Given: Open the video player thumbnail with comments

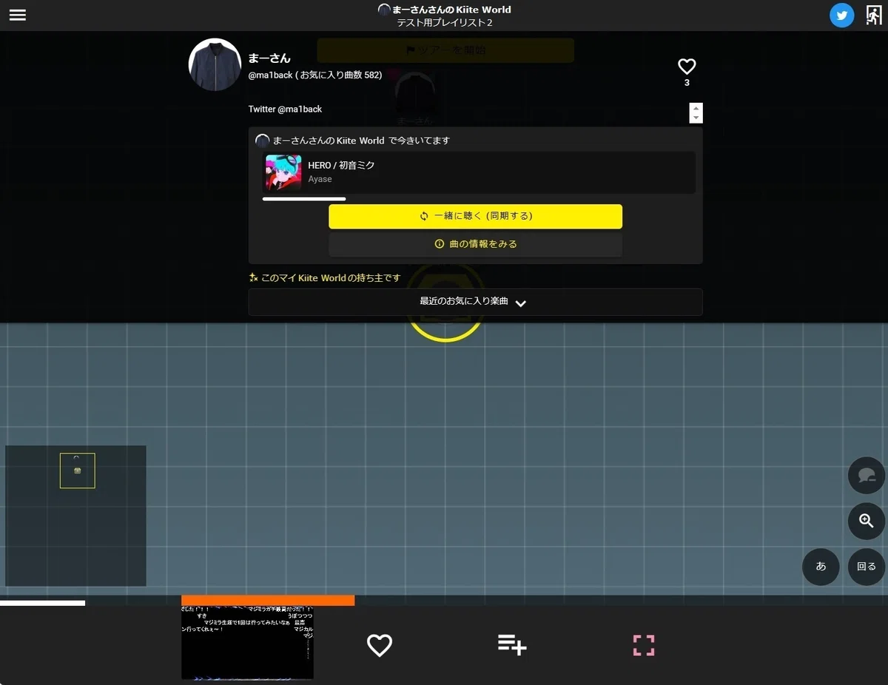Looking at the screenshot, I should [247, 642].
